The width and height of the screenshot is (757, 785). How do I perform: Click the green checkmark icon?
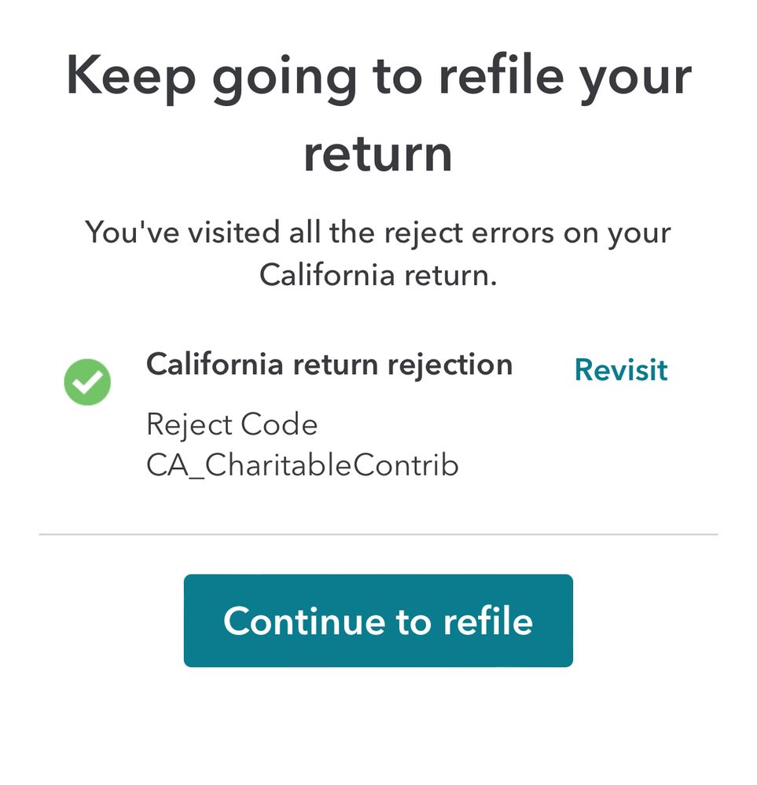tap(87, 382)
